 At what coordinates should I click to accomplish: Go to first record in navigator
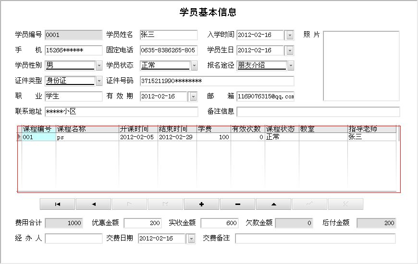point(57,204)
